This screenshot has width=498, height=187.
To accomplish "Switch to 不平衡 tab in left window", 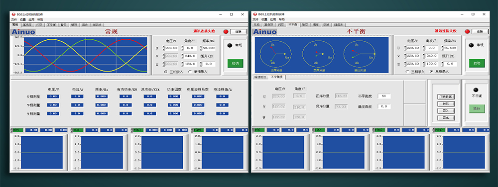I will (x=51, y=25).
